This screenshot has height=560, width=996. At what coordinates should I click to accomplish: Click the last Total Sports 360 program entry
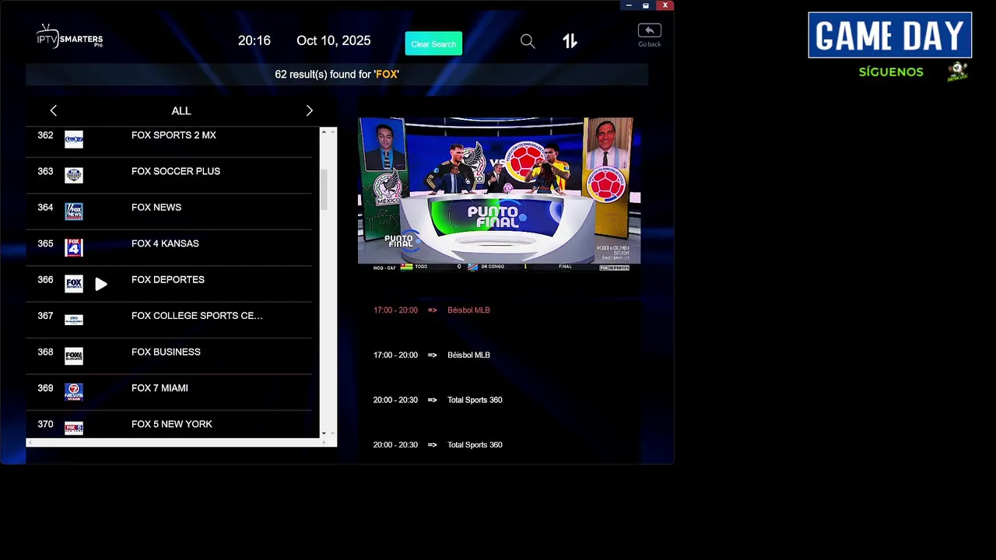coord(437,446)
